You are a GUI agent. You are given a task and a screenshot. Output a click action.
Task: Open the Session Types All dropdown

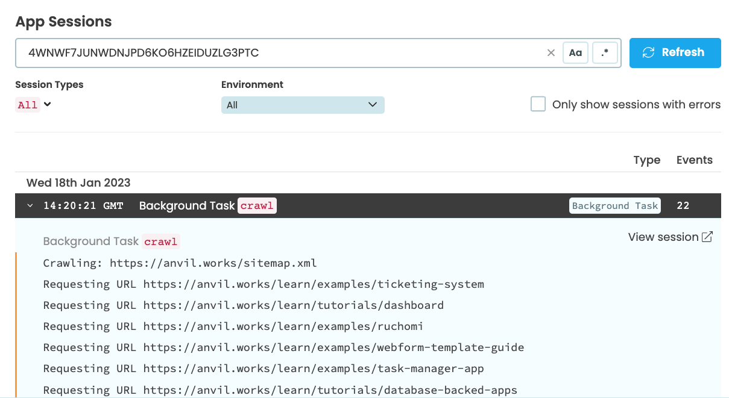(x=34, y=105)
